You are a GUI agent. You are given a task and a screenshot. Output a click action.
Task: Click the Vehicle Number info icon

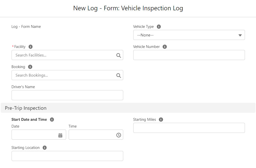[165, 47]
